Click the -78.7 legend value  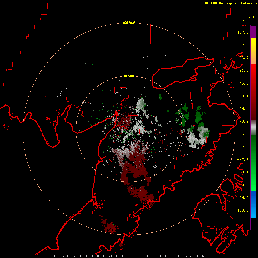point(243,185)
